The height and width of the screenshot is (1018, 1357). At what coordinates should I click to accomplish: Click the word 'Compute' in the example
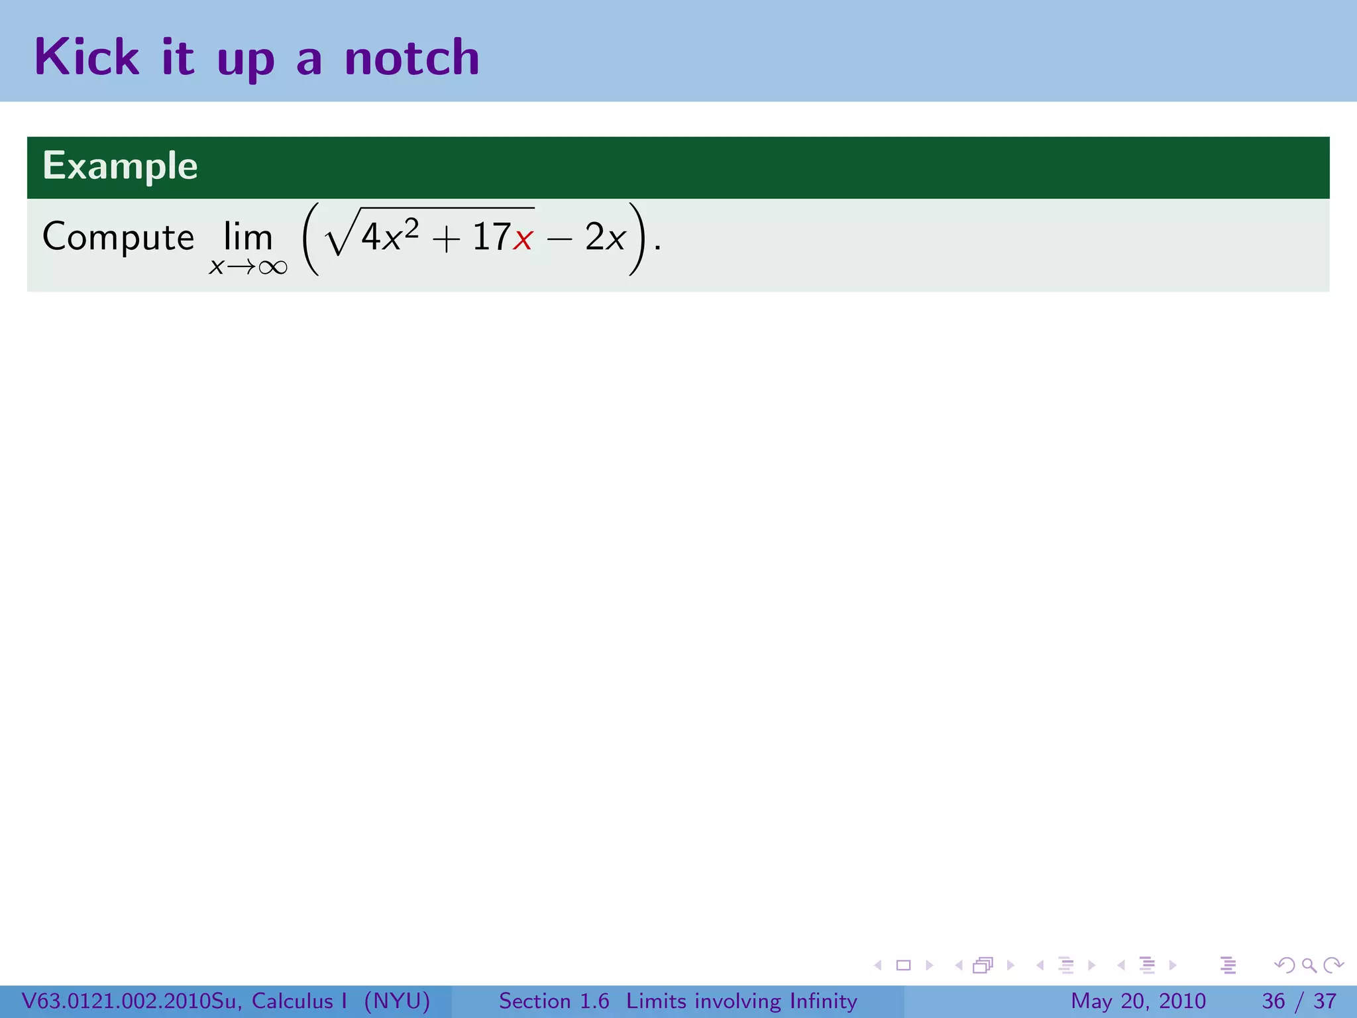[x=119, y=237]
